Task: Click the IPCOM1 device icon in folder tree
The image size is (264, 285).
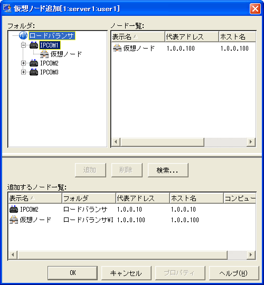Action: 34,45
